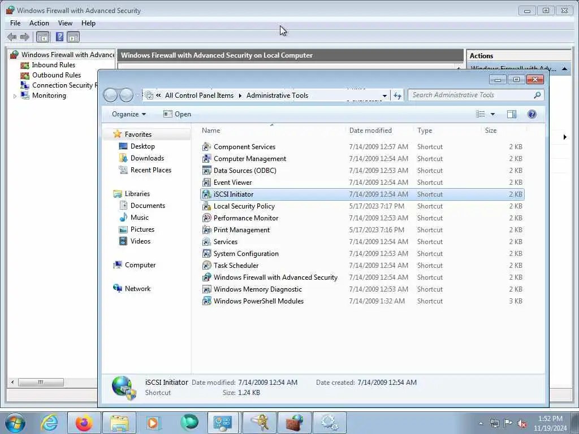Click Libraries in navigation pane

point(137,194)
